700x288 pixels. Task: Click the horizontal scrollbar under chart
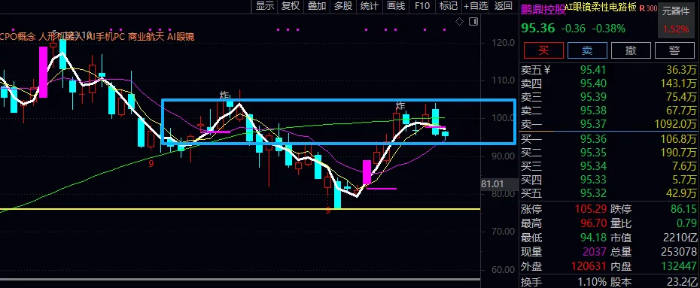coord(240,280)
